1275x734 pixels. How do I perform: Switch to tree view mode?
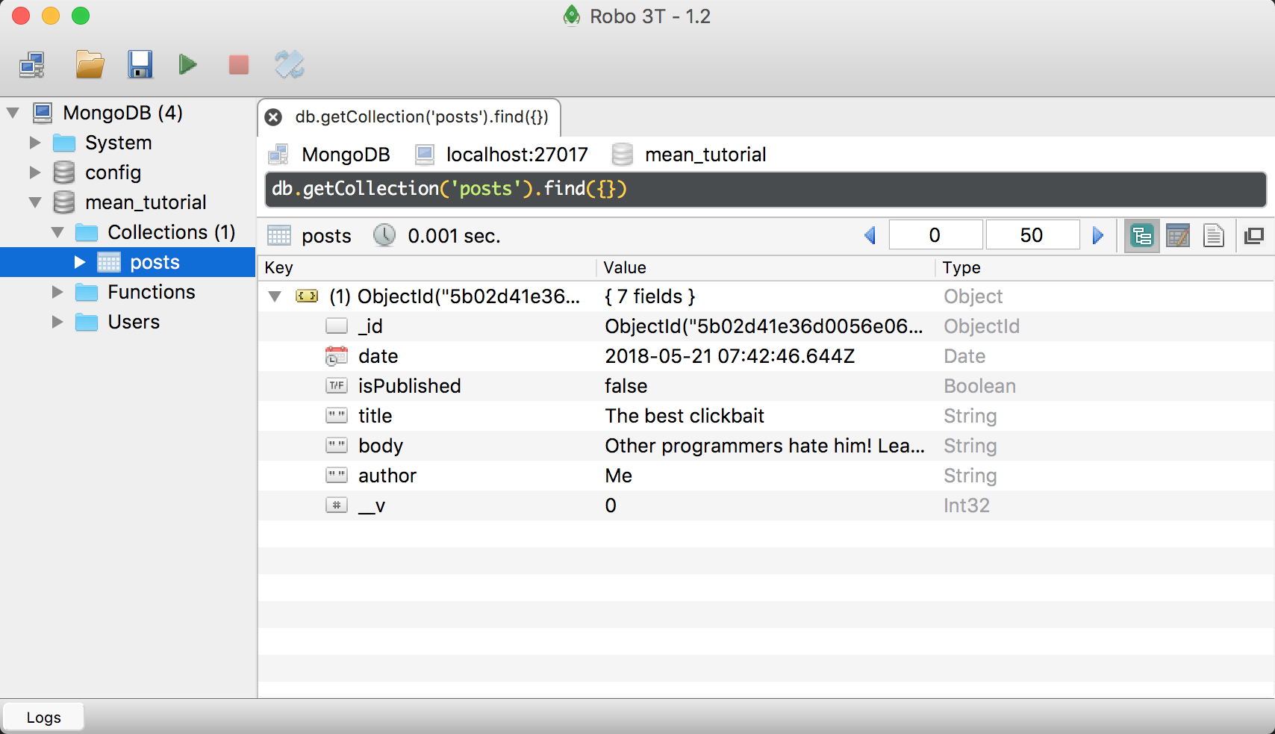coord(1142,236)
